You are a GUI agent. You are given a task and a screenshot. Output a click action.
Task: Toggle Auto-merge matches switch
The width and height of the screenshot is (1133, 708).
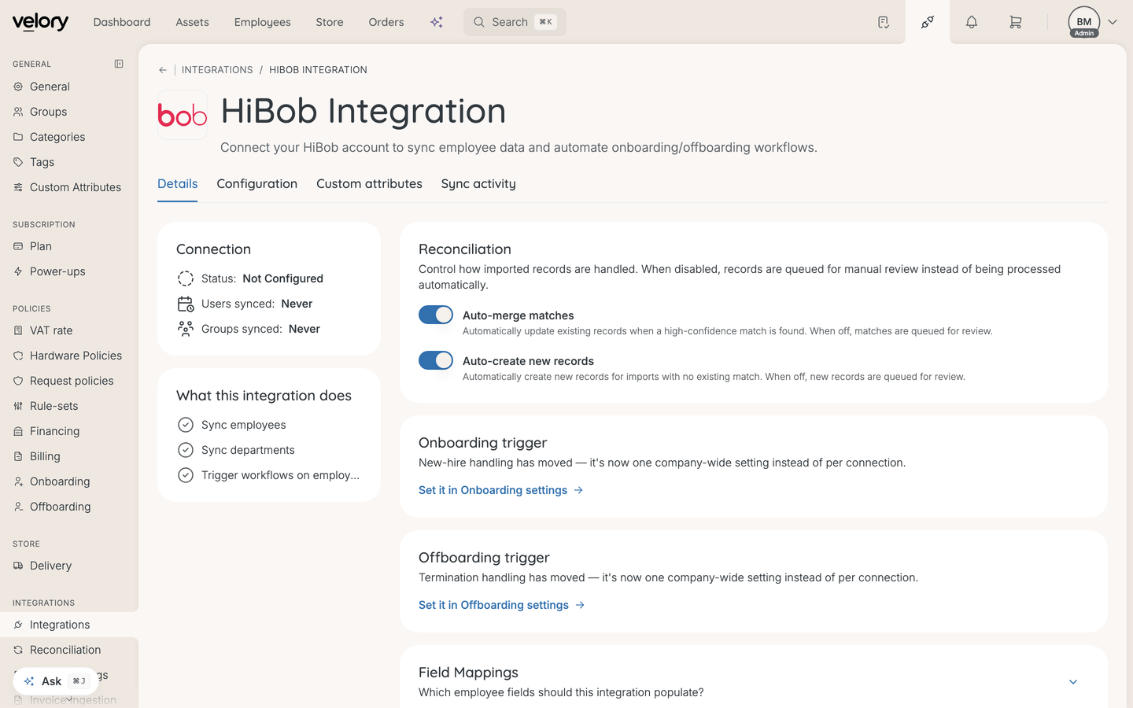click(x=436, y=315)
